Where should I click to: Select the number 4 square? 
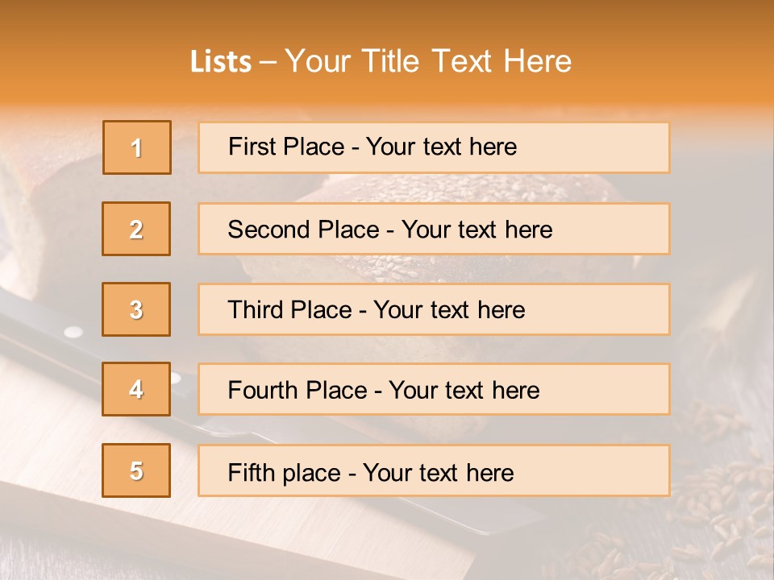click(136, 389)
